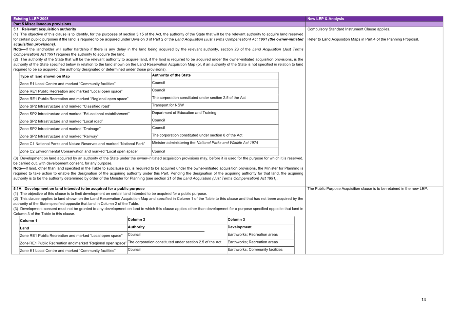Click the page number 15

click(423, 299)
